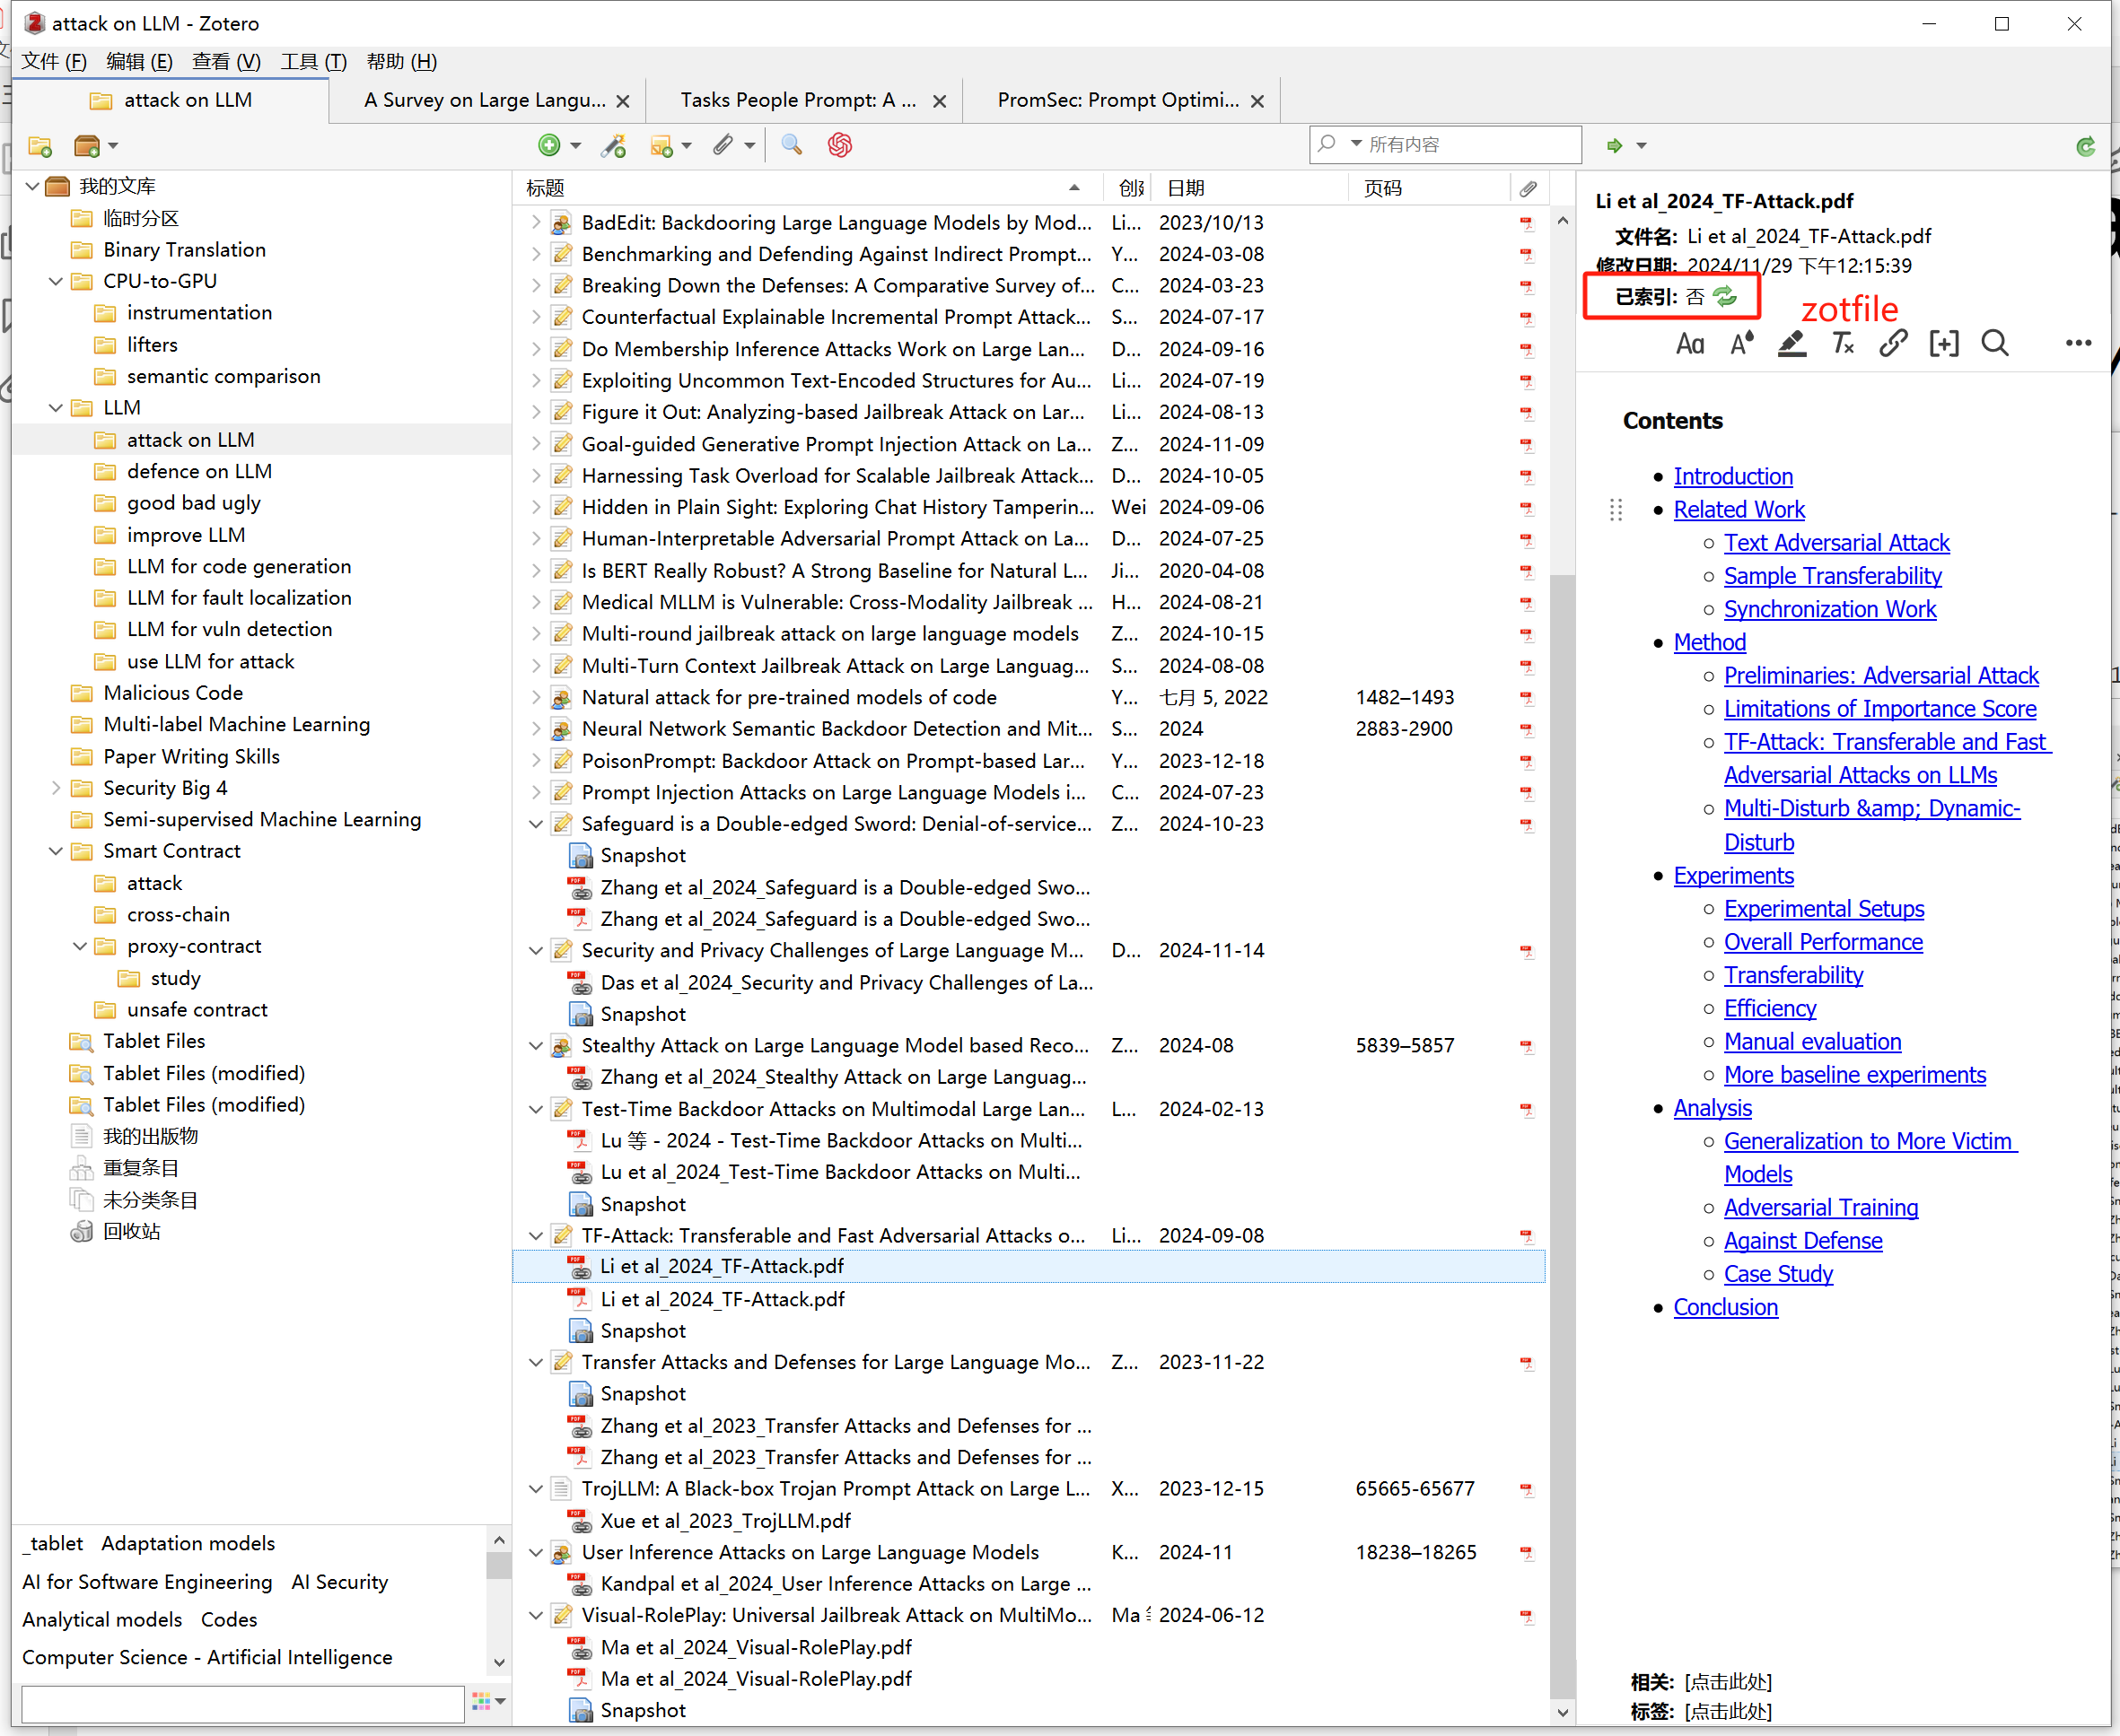The image size is (2120, 1736).
Task: Click the PDF icon of BadEdit row
Action: coord(1527,223)
